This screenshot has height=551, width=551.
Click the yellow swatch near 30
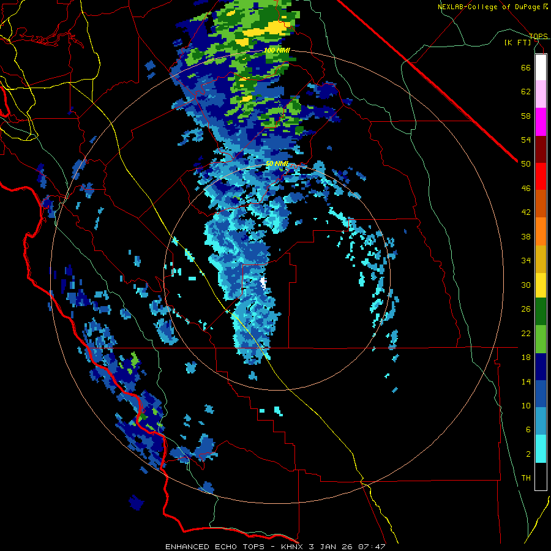point(541,285)
